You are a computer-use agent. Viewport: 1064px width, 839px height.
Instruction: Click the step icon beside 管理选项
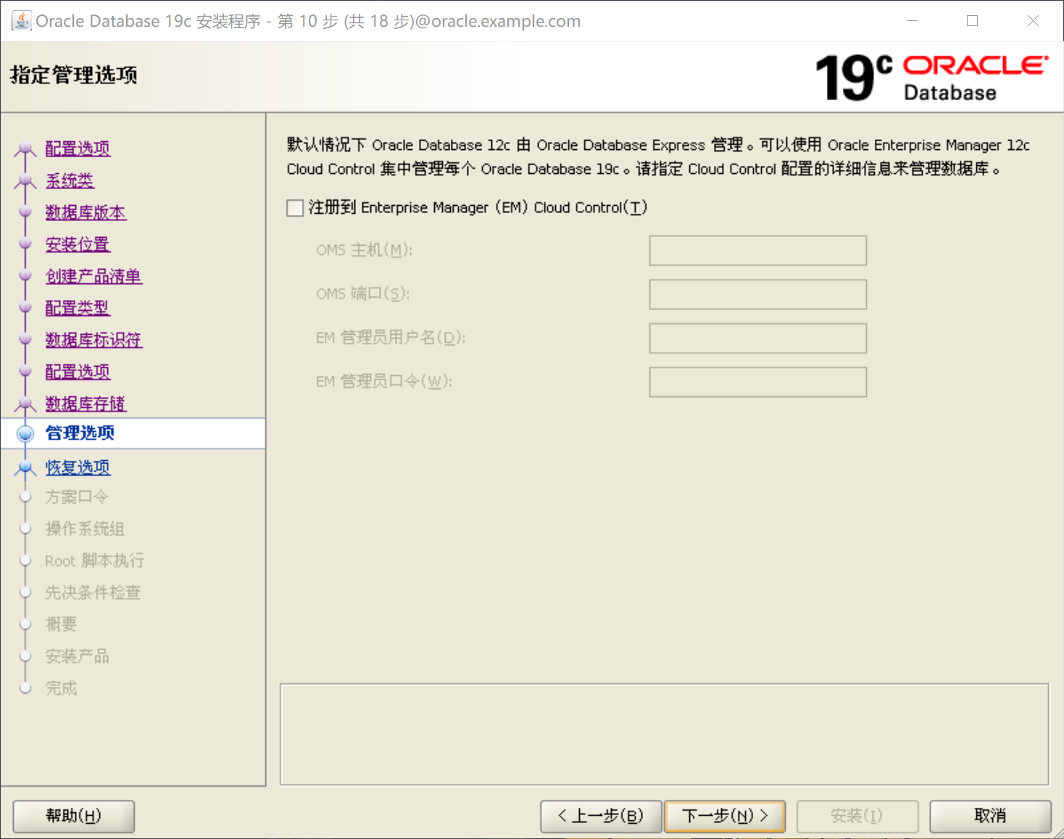[25, 433]
